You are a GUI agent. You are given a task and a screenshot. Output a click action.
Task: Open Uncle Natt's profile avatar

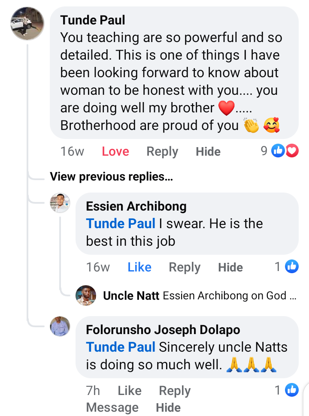(86, 295)
